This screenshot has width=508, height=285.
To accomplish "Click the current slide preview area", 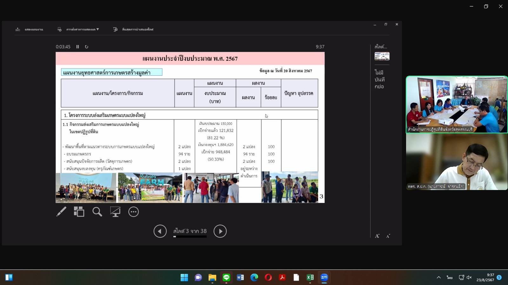I will coord(190,127).
